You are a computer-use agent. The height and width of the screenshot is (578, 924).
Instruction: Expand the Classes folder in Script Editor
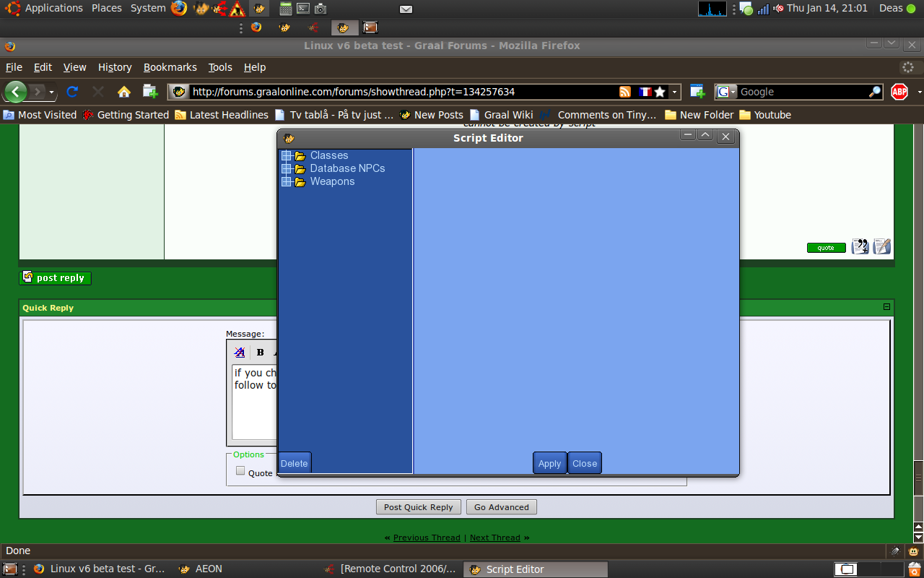[287, 156]
